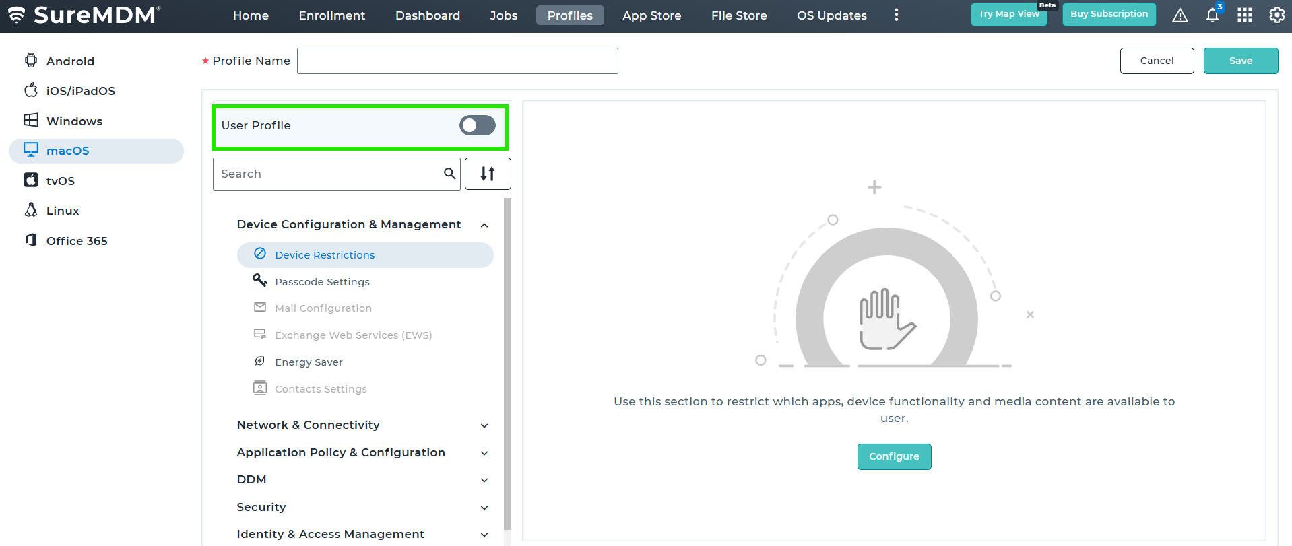Screen dimensions: 1292x546
Task: Toggle the User Profile switch
Action: click(x=477, y=125)
